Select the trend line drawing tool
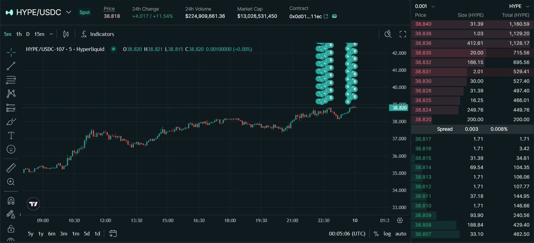534x243 pixels. tap(11, 66)
